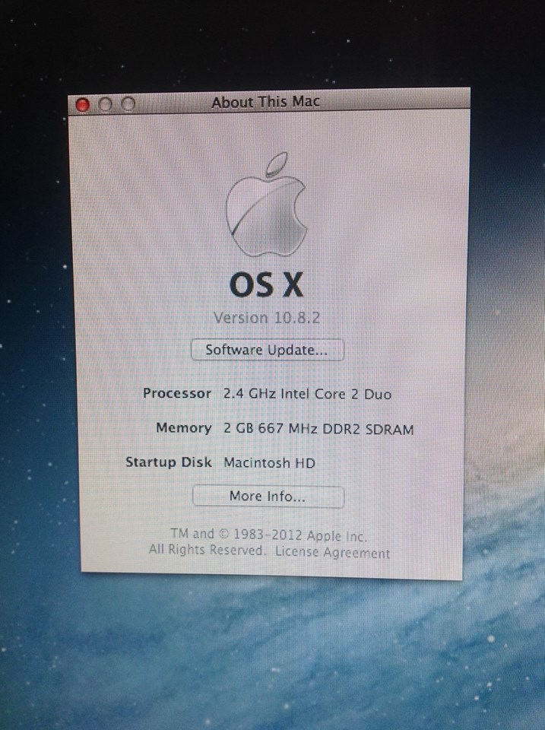The height and width of the screenshot is (730, 545).
Task: Click the Startup Disk label
Action: tap(169, 462)
